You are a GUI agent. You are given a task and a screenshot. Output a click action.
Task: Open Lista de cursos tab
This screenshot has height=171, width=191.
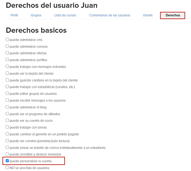pyautogui.click(x=65, y=15)
